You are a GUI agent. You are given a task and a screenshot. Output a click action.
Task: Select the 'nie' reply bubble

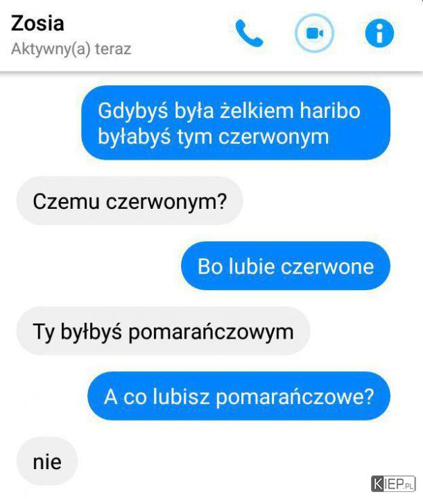point(47,462)
